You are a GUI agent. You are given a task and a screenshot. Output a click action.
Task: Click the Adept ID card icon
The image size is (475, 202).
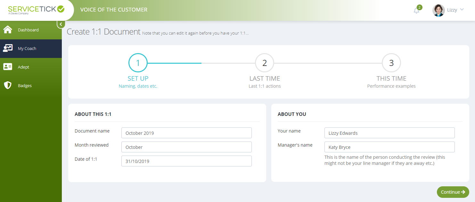click(7, 67)
